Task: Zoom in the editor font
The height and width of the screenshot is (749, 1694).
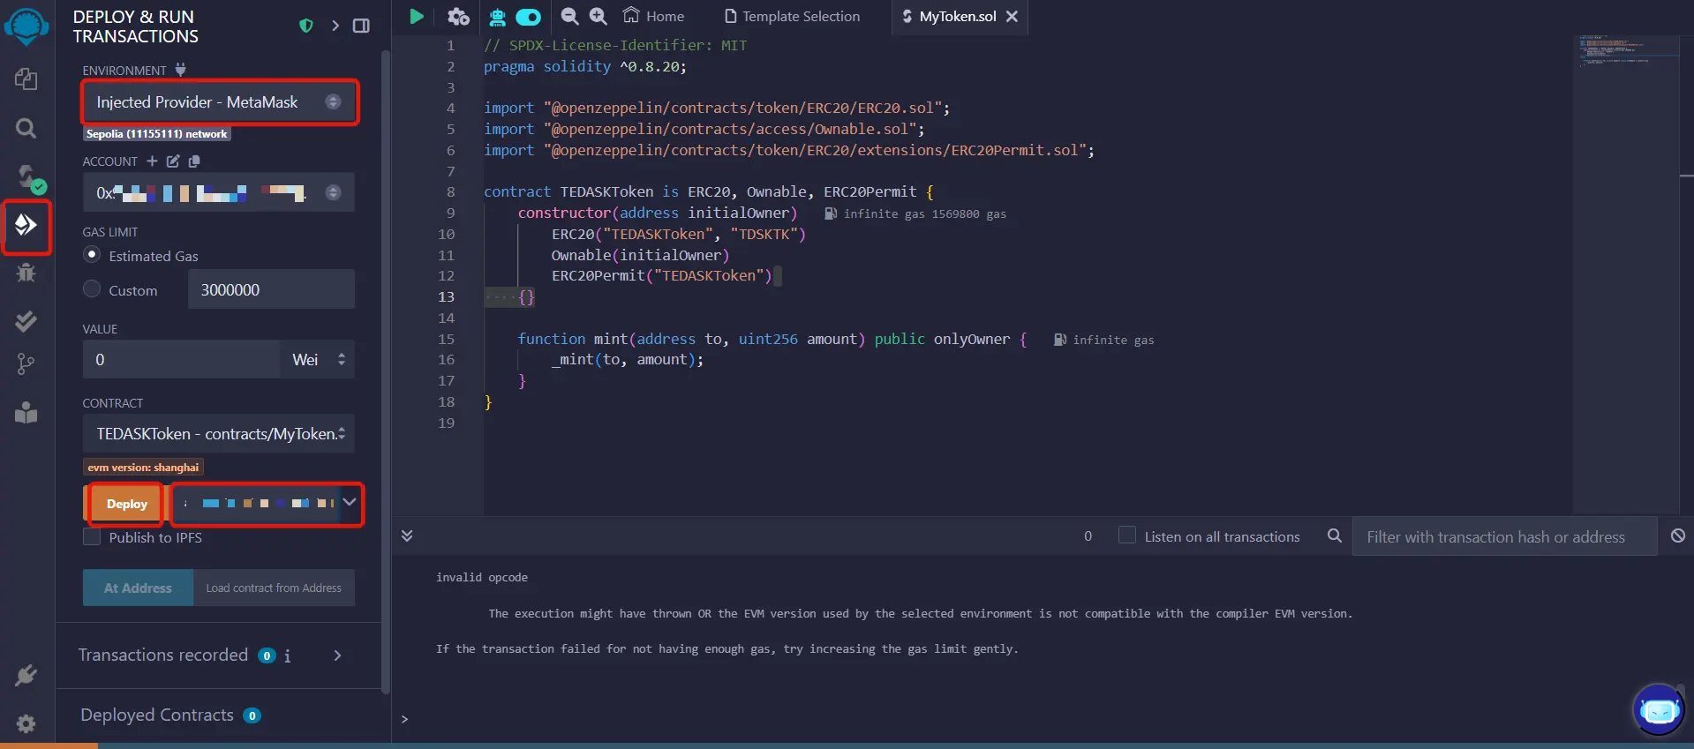Action: (599, 16)
